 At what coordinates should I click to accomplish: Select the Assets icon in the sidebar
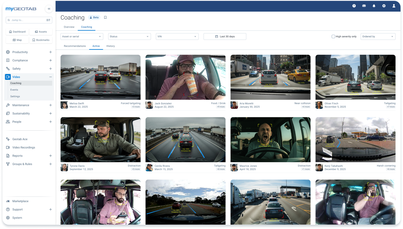[x=41, y=32]
